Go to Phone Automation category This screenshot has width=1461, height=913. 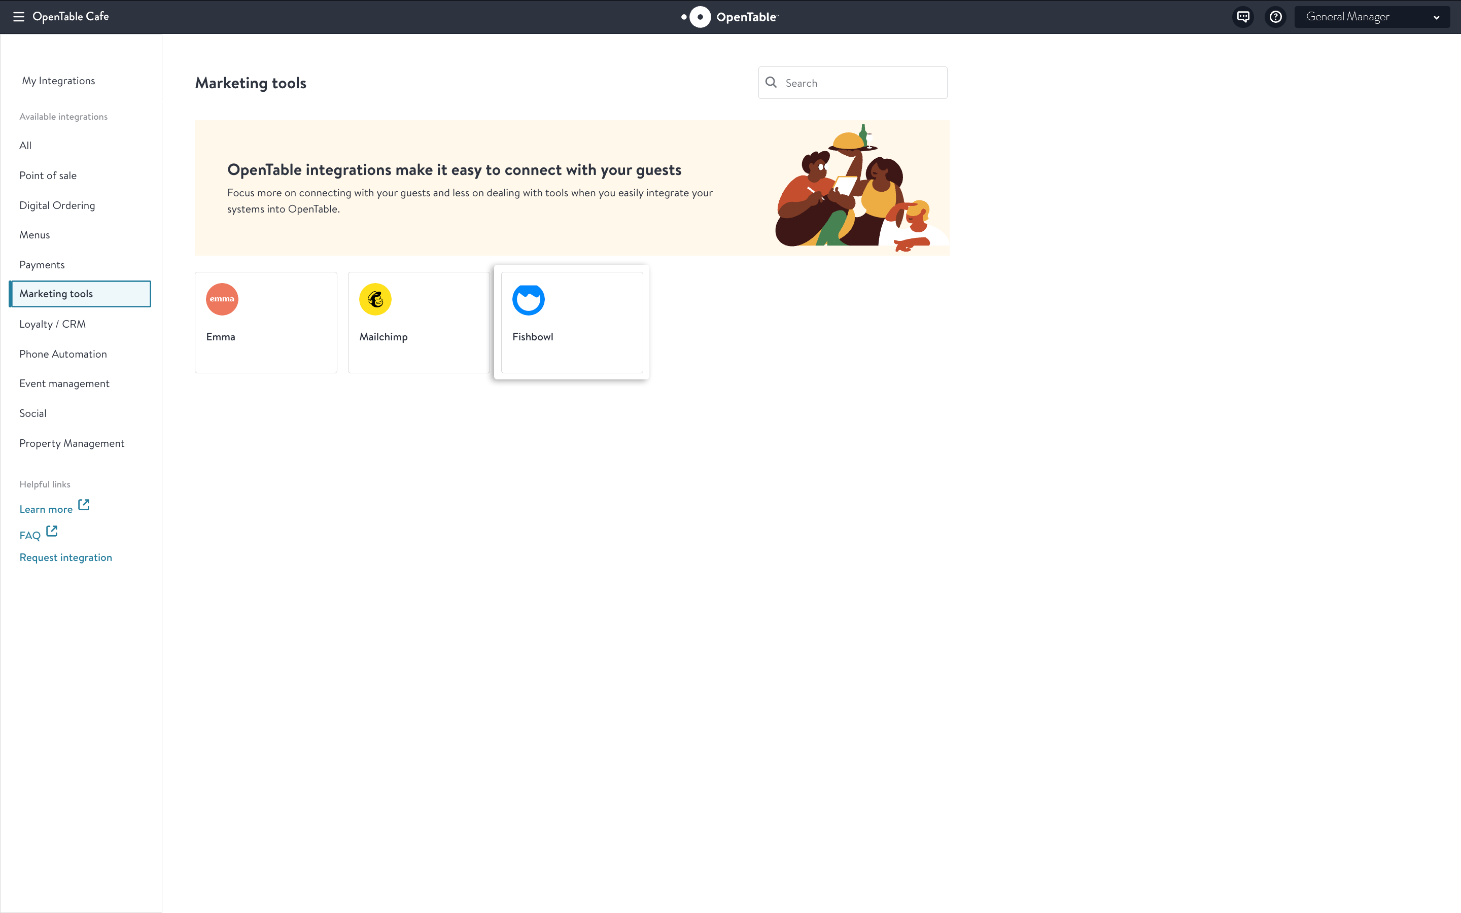point(63,355)
